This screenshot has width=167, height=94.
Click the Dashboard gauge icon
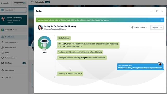3,37
